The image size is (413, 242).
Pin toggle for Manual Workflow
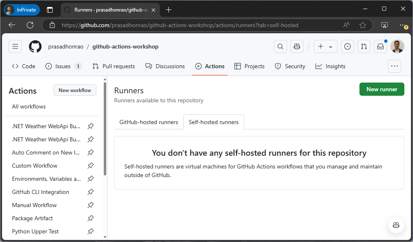coord(91,205)
